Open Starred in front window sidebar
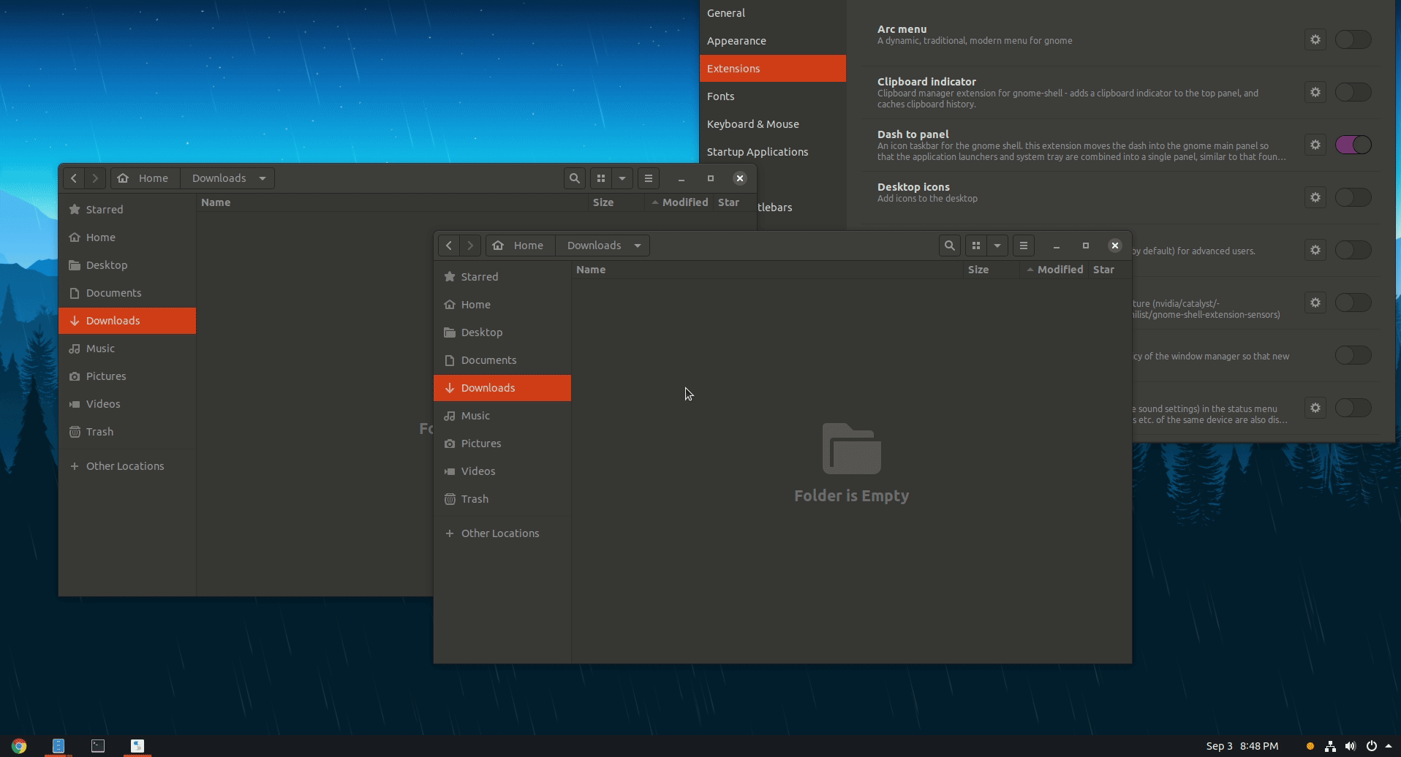 click(502, 277)
